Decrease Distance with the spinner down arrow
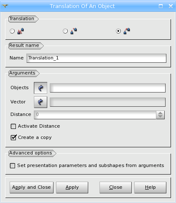Viewport: 176px width, 203px height. (160, 117)
